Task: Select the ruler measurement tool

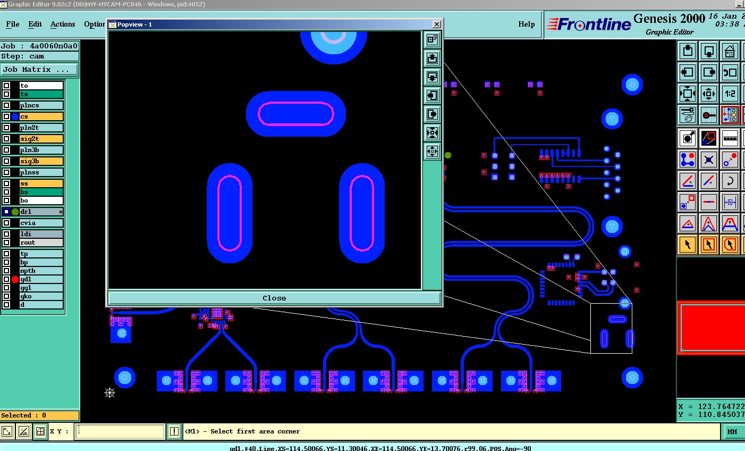Action: (x=730, y=138)
